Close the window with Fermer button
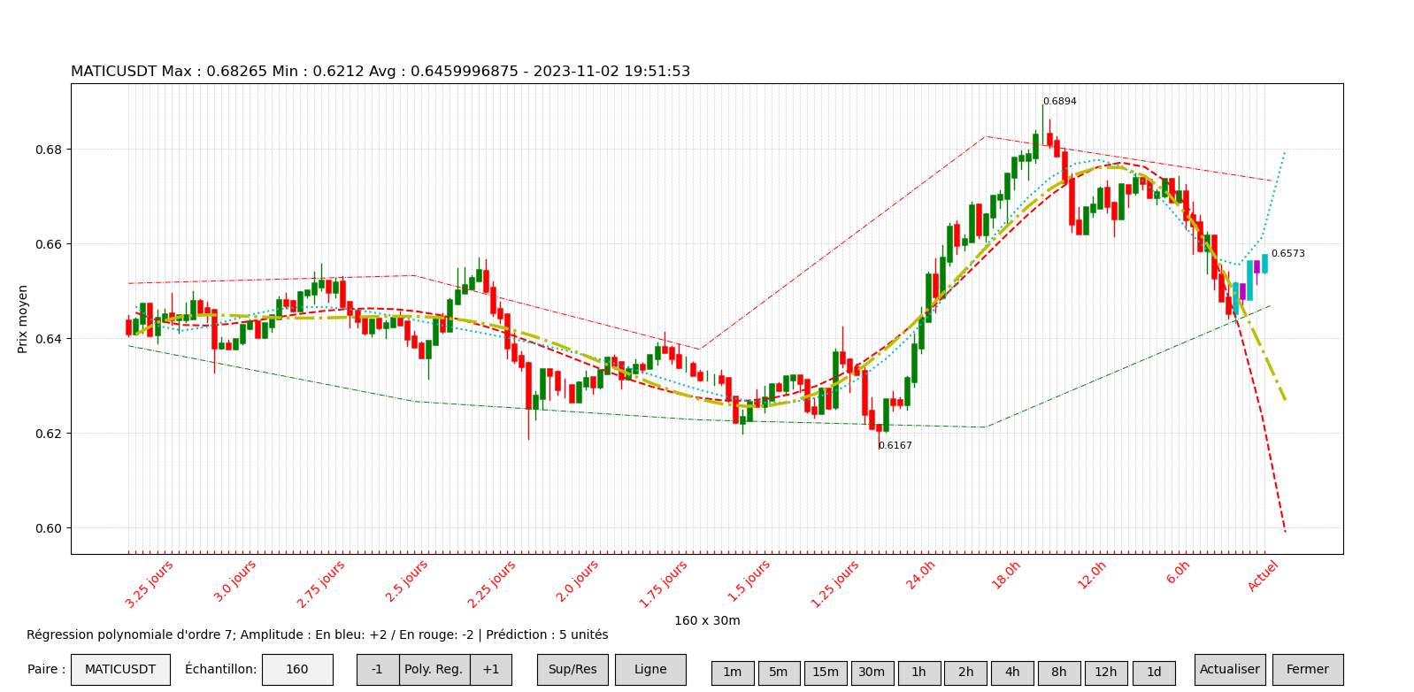Screen dimensions: 1414x692 click(1308, 670)
